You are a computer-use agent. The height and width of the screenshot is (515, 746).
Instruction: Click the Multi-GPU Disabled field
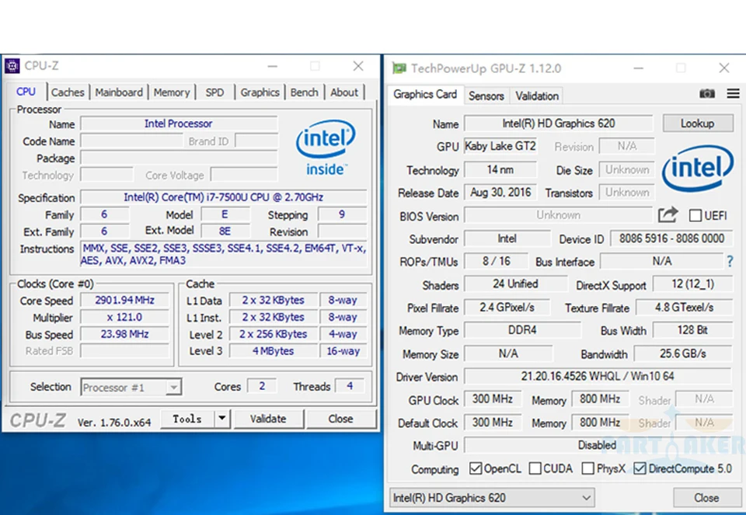point(598,445)
